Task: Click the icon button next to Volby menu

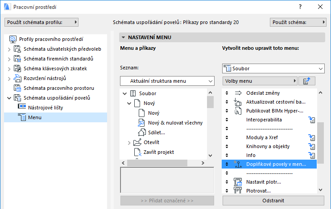Action: click(307, 81)
